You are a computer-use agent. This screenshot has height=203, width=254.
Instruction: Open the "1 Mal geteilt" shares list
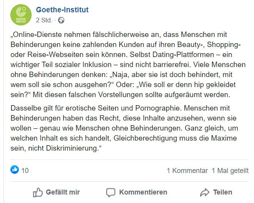point(230,170)
